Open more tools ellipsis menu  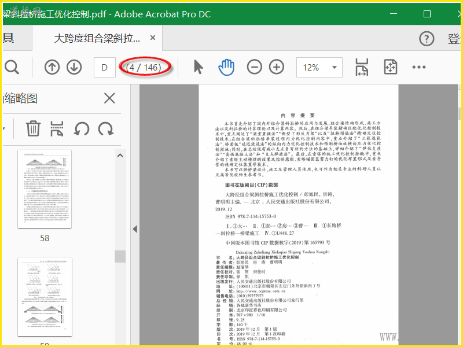(419, 67)
